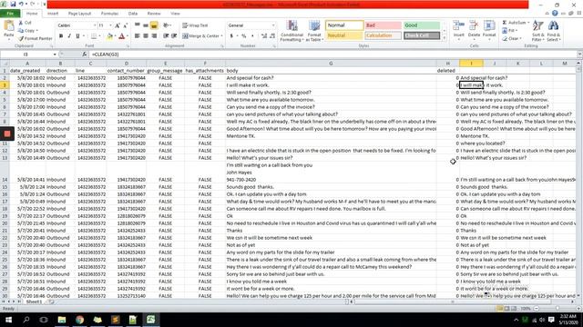The height and width of the screenshot is (327, 583).
Task: Open Sort & Filter menu
Action: pyautogui.click(x=537, y=31)
